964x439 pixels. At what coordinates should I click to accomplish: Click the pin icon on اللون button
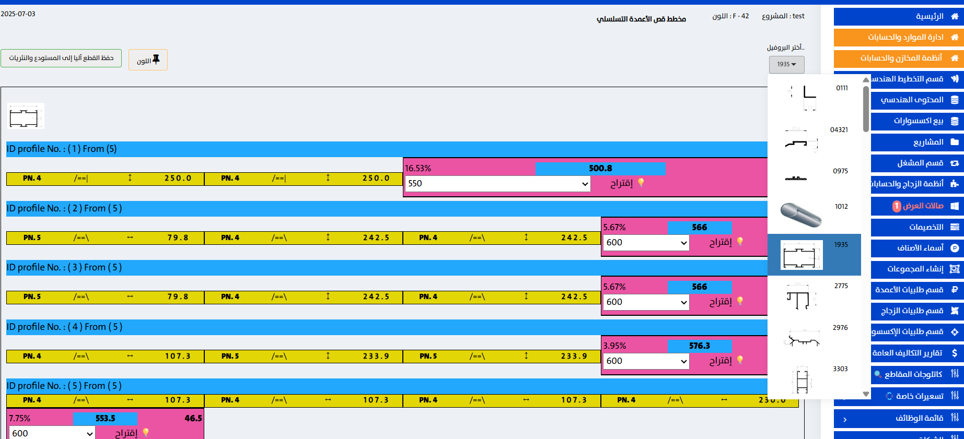tap(156, 60)
